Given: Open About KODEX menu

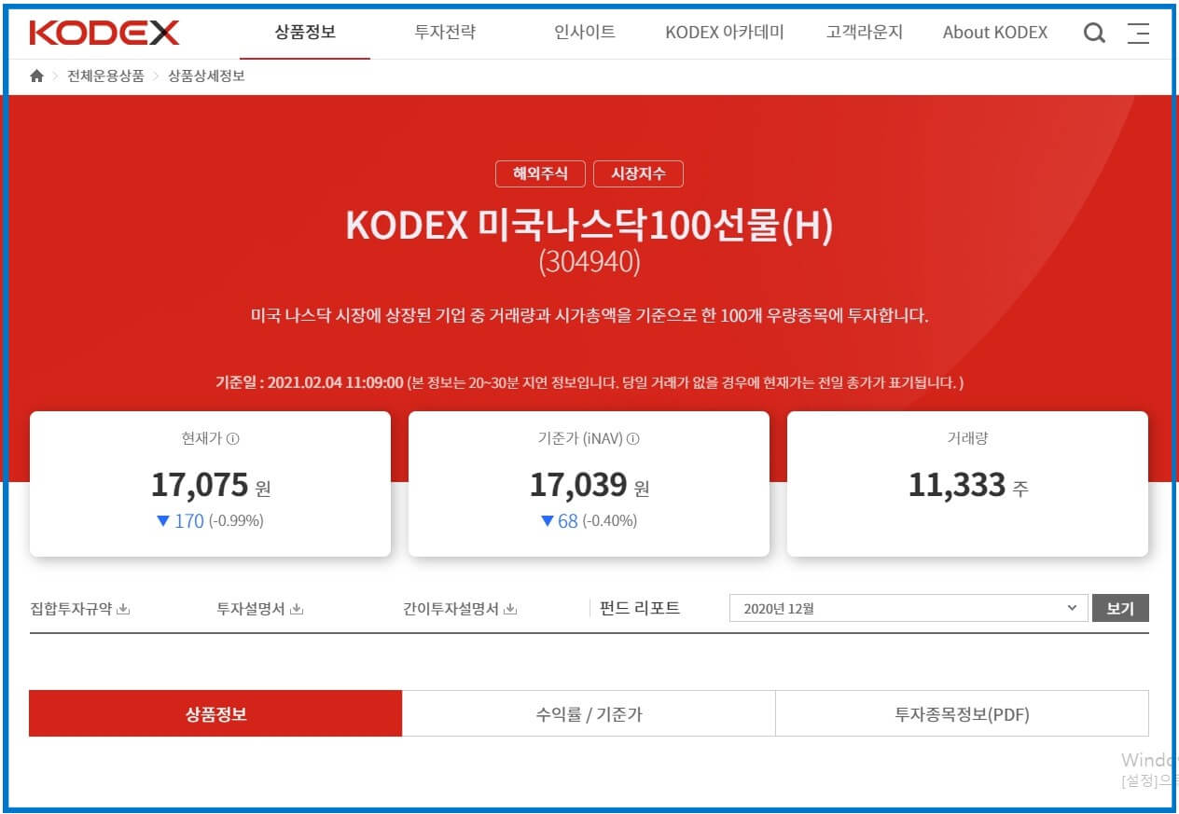Looking at the screenshot, I should pos(995,32).
